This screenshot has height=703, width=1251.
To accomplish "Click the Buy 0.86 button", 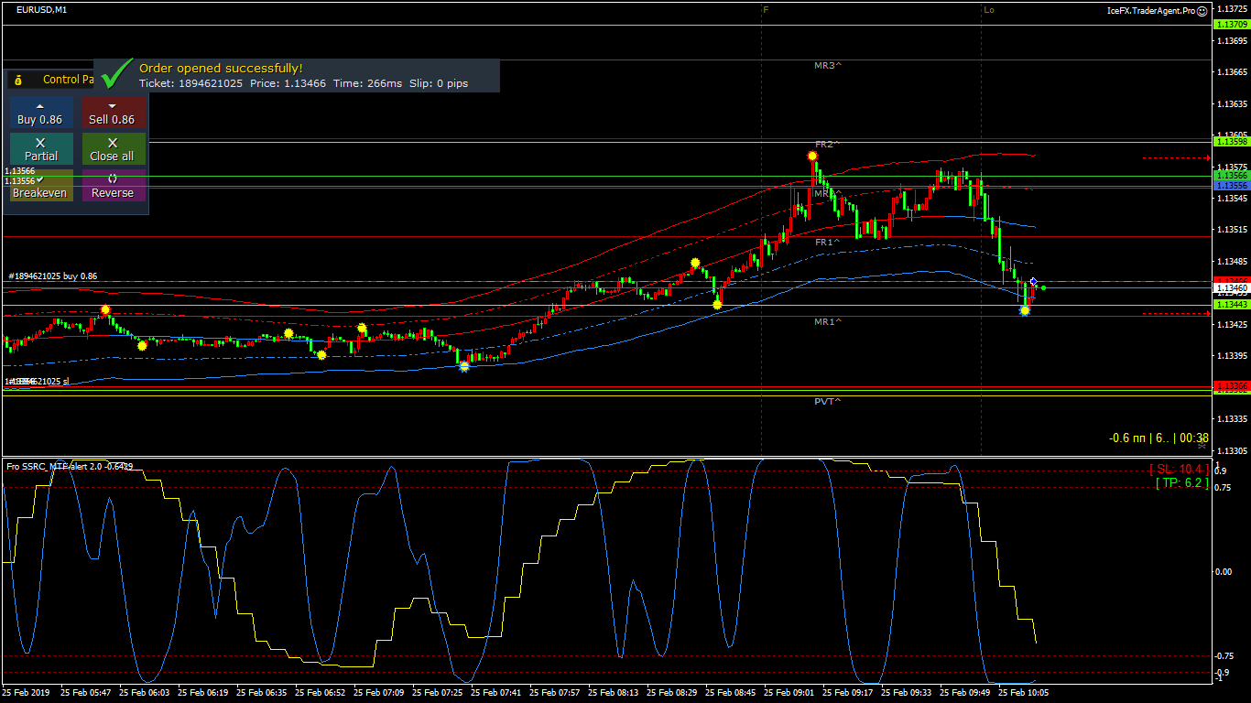I will tap(40, 113).
